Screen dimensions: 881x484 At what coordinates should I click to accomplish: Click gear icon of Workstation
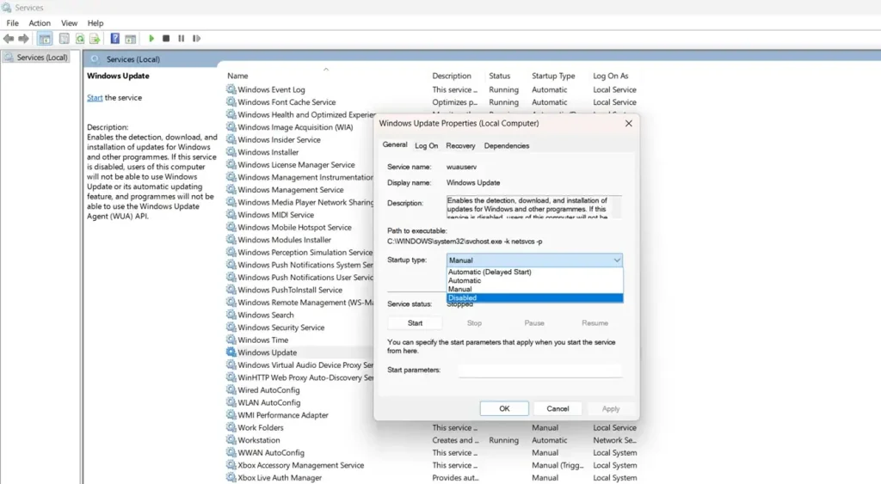tap(231, 439)
